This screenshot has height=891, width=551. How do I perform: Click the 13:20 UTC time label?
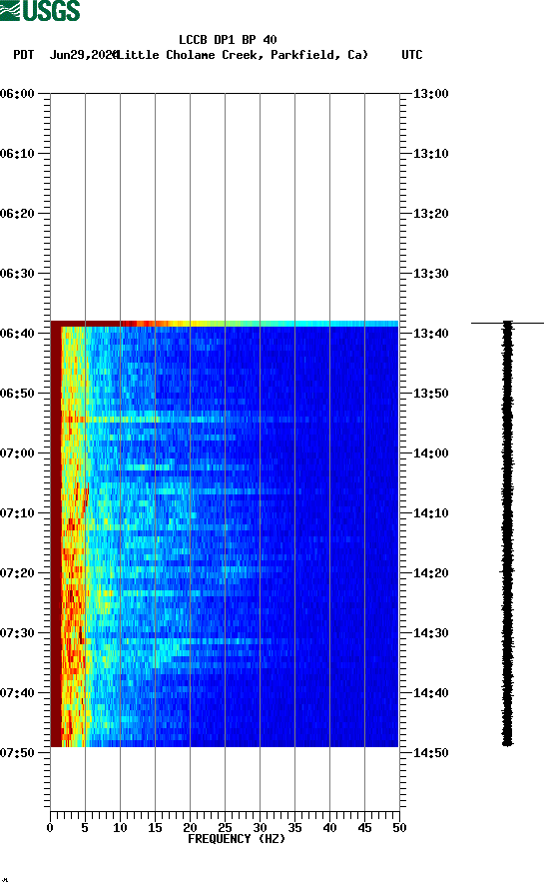click(430, 213)
